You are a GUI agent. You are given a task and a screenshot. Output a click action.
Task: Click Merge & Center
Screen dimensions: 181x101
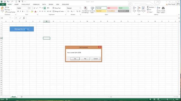[58, 11]
